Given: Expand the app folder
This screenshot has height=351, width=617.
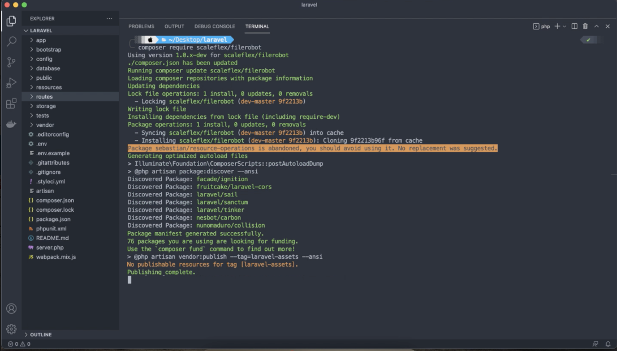Looking at the screenshot, I should (41, 40).
